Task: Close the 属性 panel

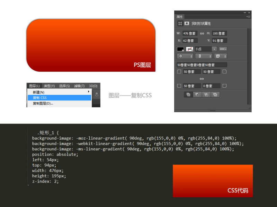Action: coord(249,12)
